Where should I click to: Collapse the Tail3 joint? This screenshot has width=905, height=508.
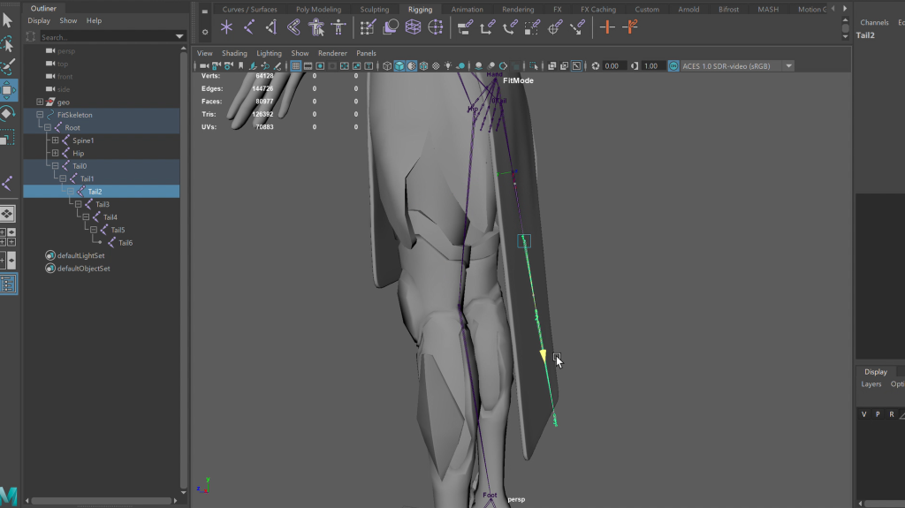click(x=79, y=204)
